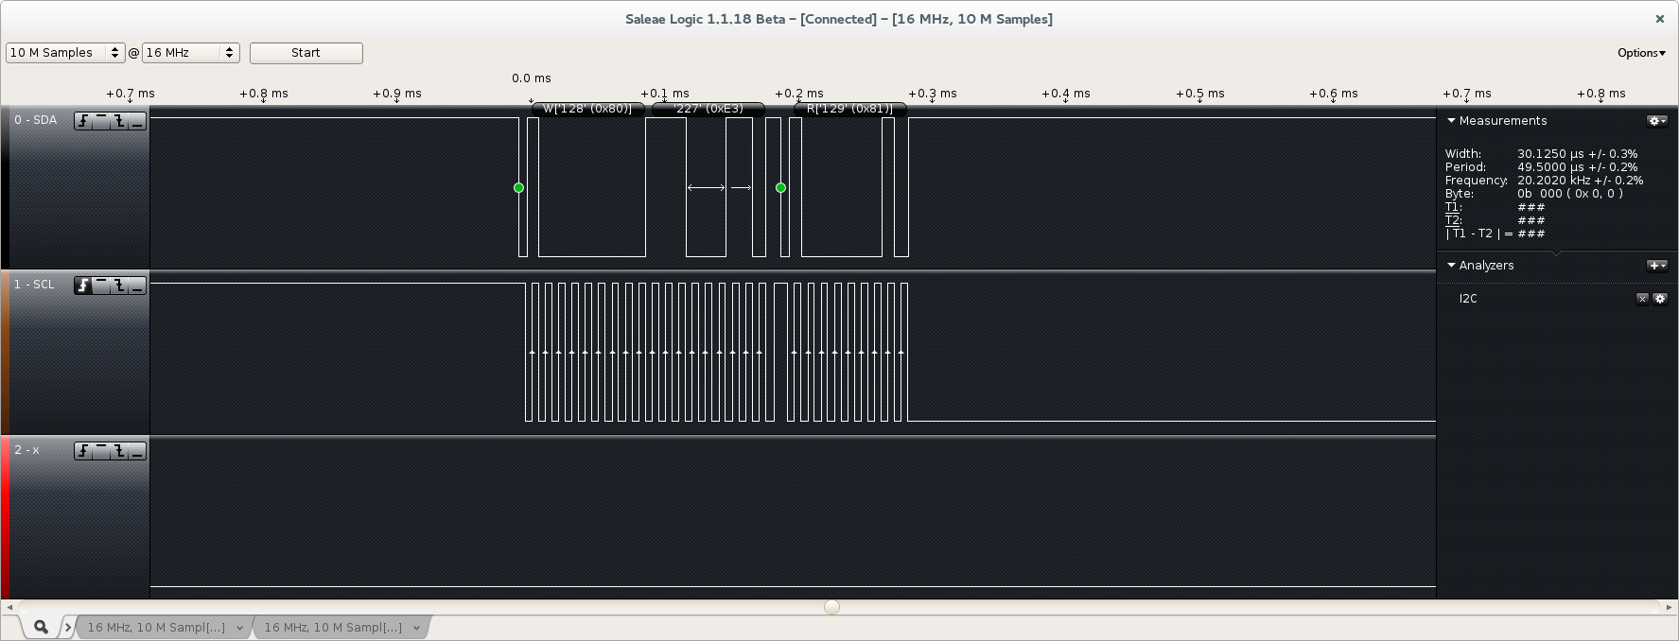Image resolution: width=1679 pixels, height=641 pixels.
Task: Open the sample count dropdown
Action: (x=65, y=53)
